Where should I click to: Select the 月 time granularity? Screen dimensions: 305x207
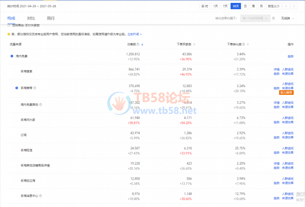point(261,6)
